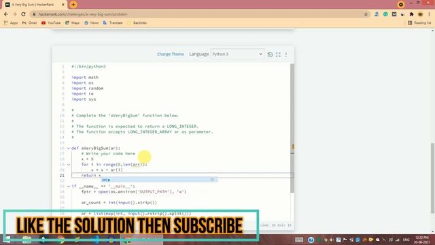
Task: Open the Gmail bookmark
Action: (29, 22)
